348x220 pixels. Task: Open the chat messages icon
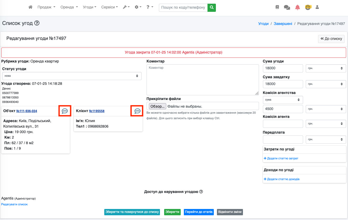tap(287, 7)
